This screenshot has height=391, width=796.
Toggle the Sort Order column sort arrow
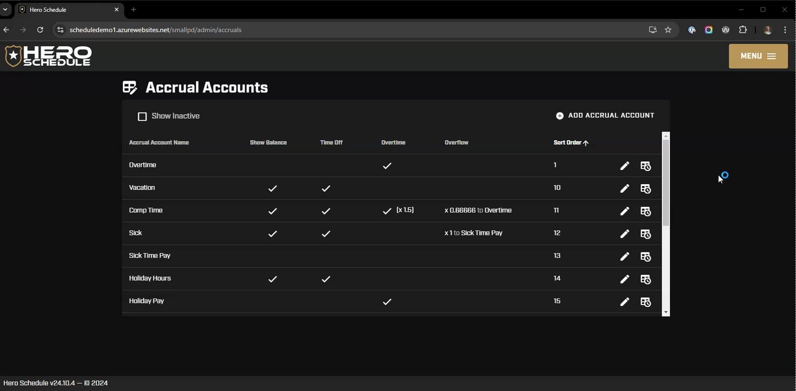[x=585, y=143]
